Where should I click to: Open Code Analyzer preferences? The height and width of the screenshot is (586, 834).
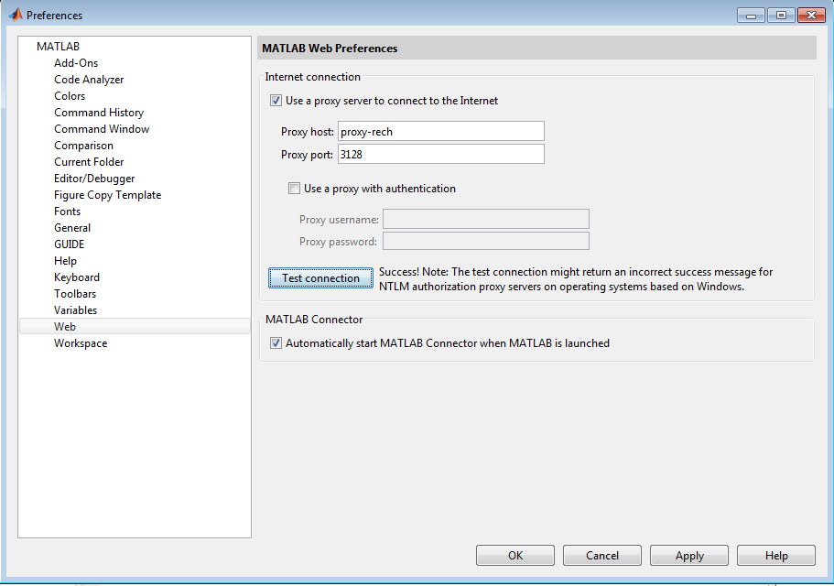pyautogui.click(x=89, y=80)
